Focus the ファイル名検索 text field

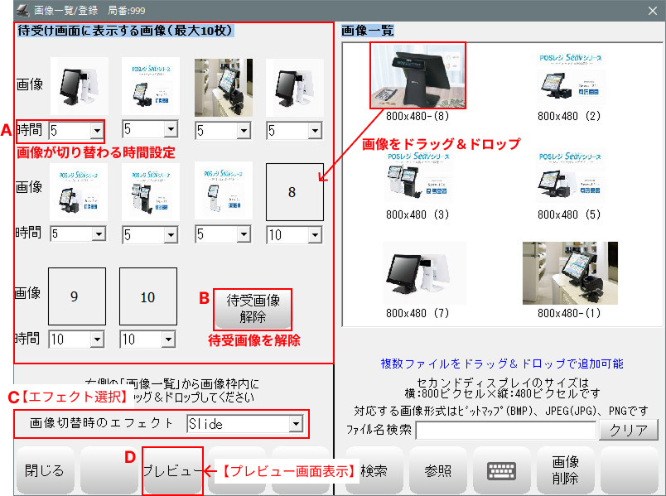coord(505,430)
